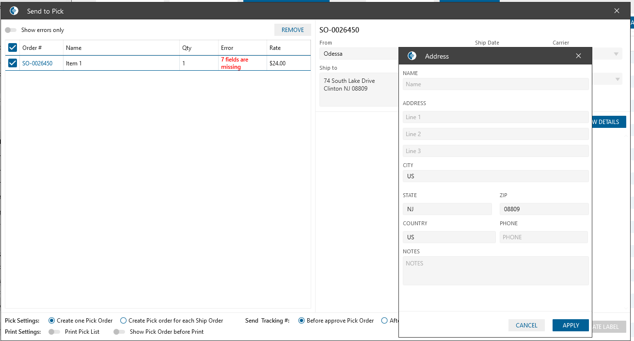
Task: Focus the address Line 1 field
Action: tap(495, 117)
